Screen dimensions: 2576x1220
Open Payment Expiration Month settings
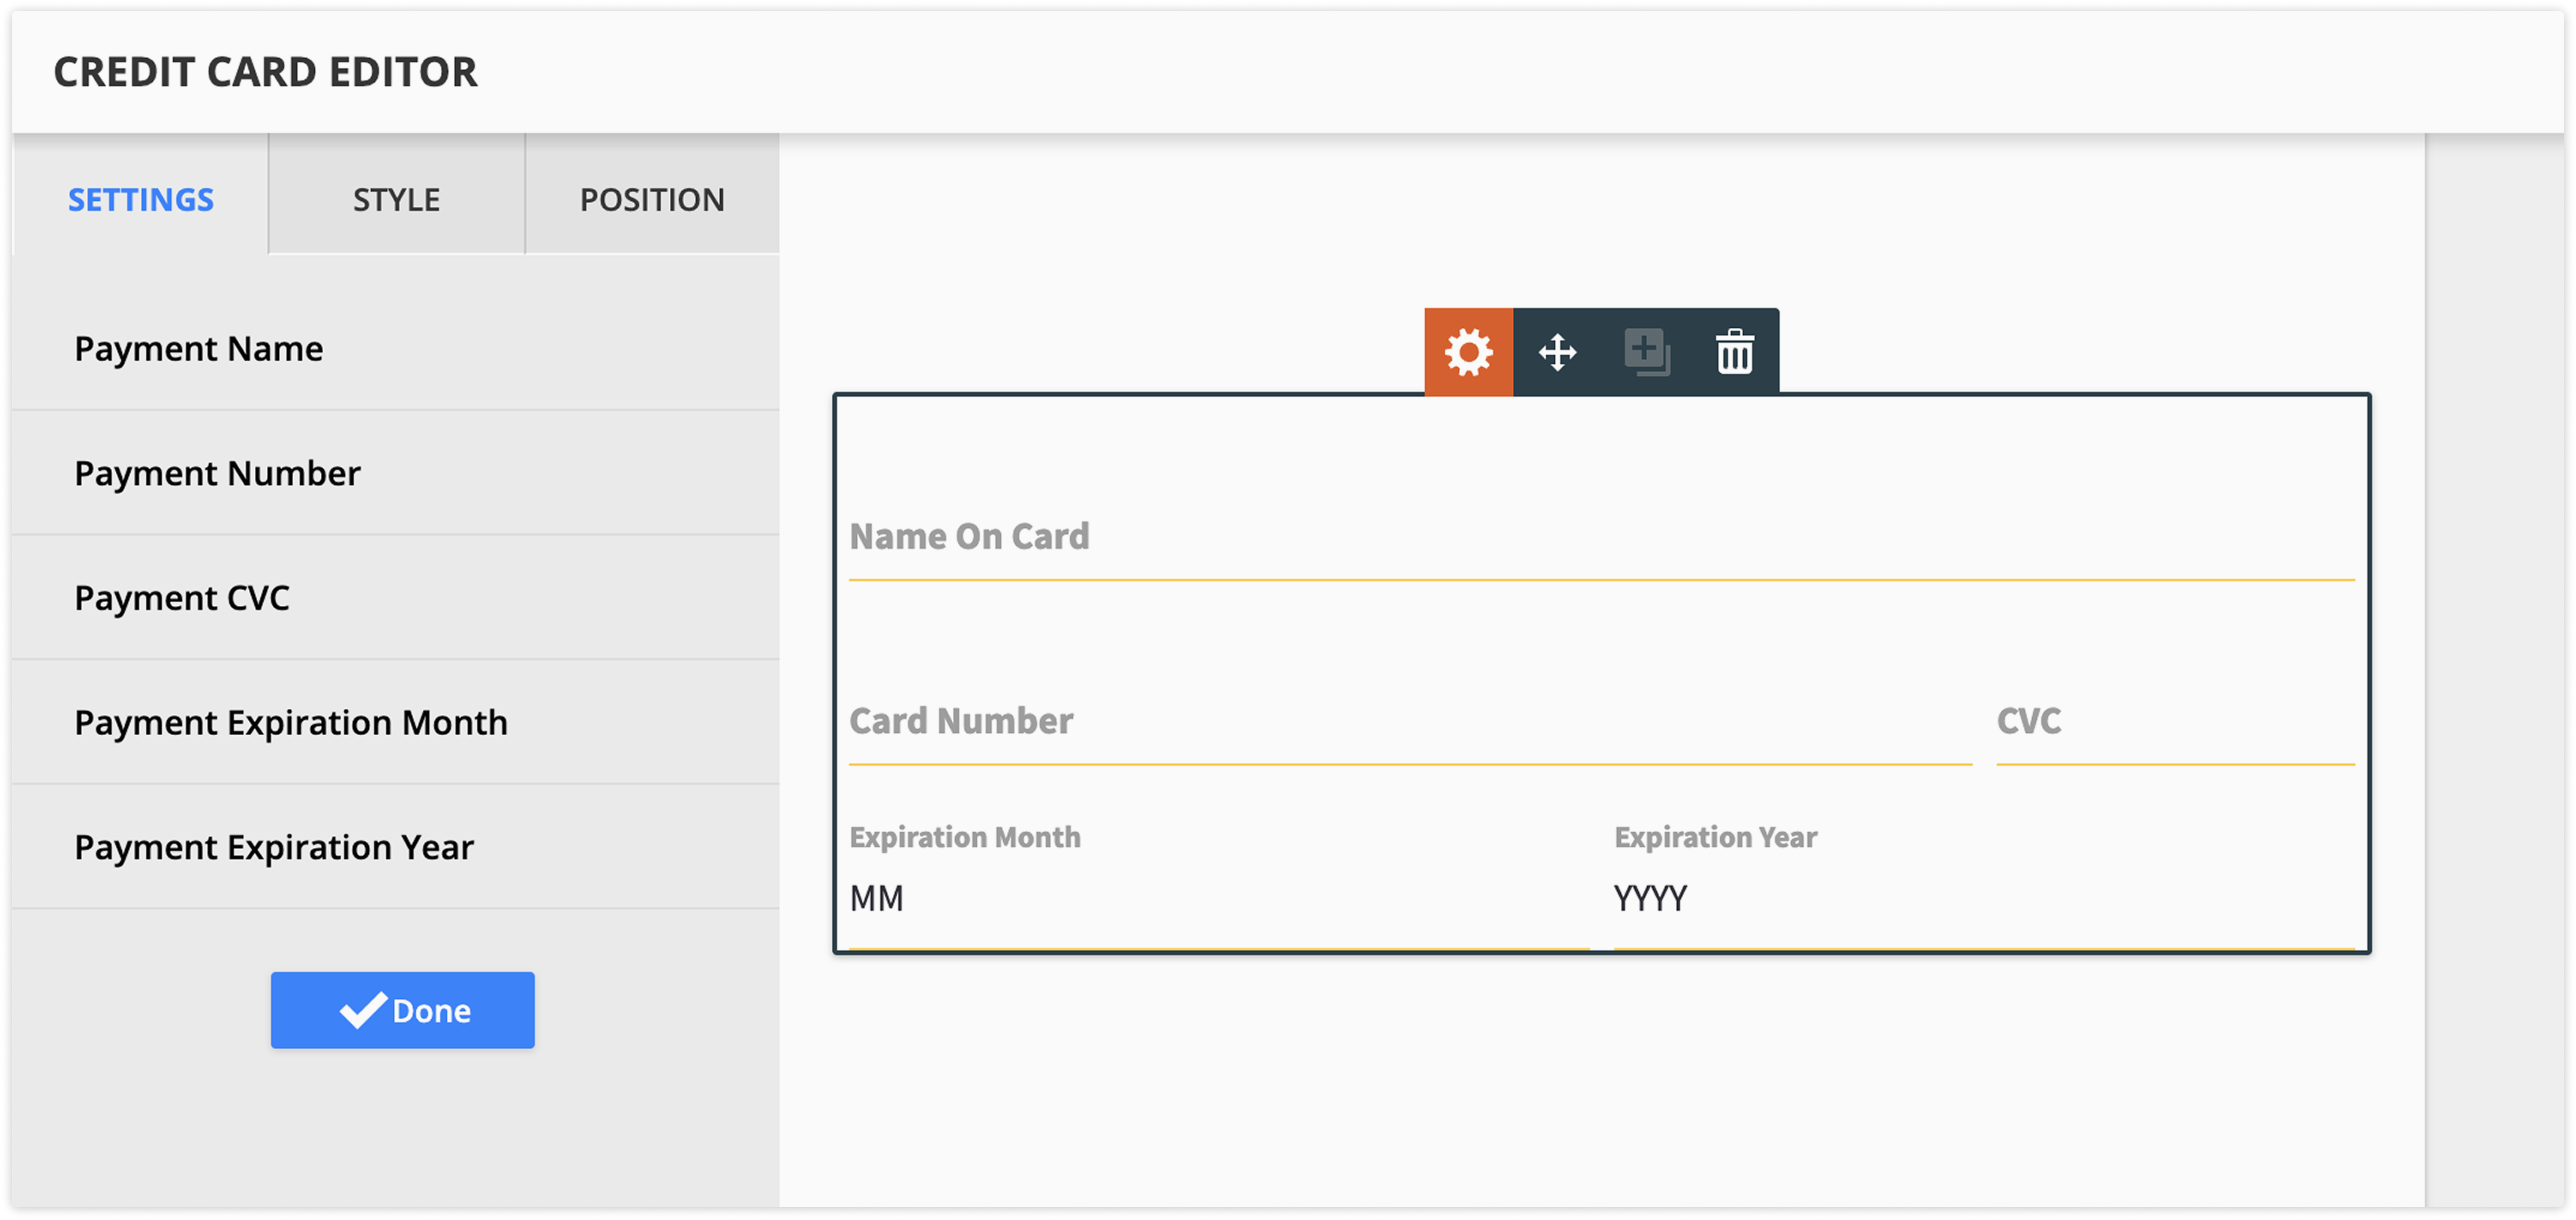[x=291, y=723]
